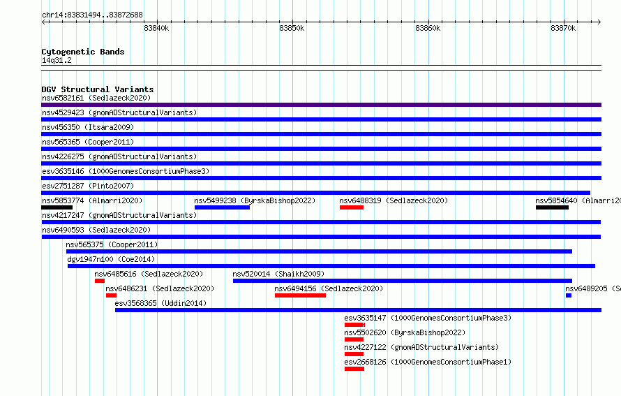Viewport: 621px width, 396px height.
Task: Select the red nsv6485616 variant bar
Action: tap(100, 281)
